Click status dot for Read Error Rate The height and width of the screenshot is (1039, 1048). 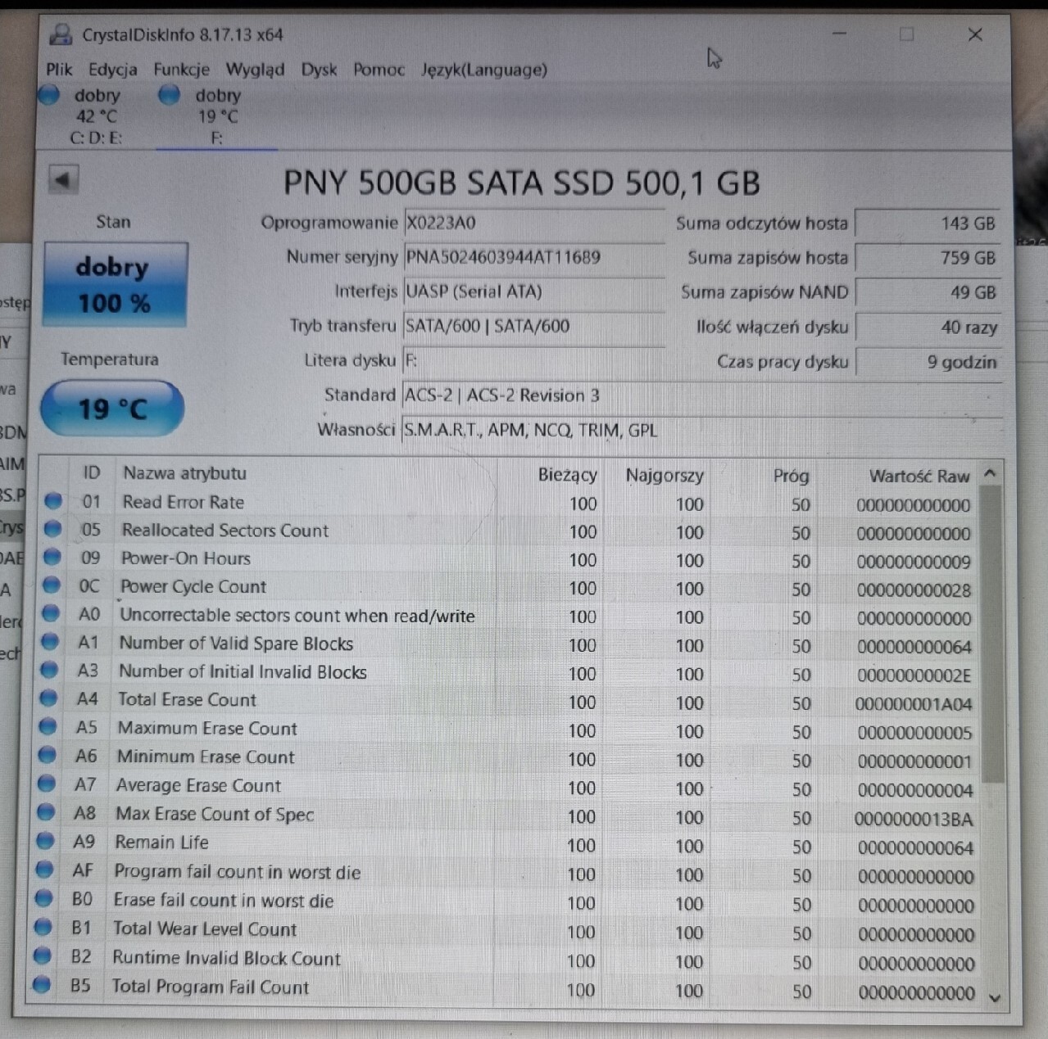(x=53, y=501)
